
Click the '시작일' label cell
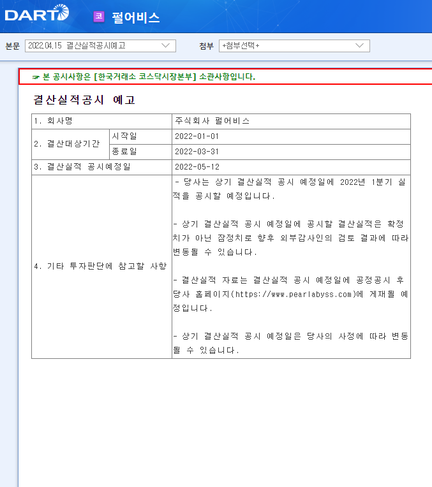point(140,136)
